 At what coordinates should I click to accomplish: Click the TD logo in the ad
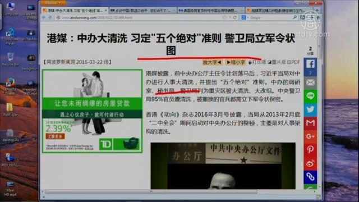[x=105, y=144]
